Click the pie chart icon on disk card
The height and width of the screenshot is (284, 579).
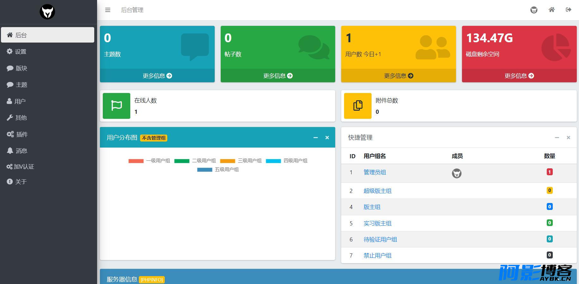[556, 47]
